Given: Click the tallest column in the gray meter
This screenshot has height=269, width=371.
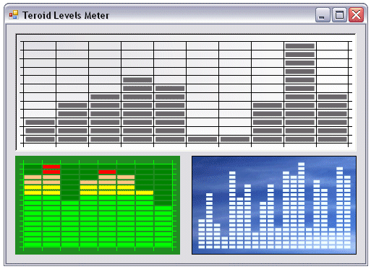Looking at the screenshot, I should pos(300,92).
